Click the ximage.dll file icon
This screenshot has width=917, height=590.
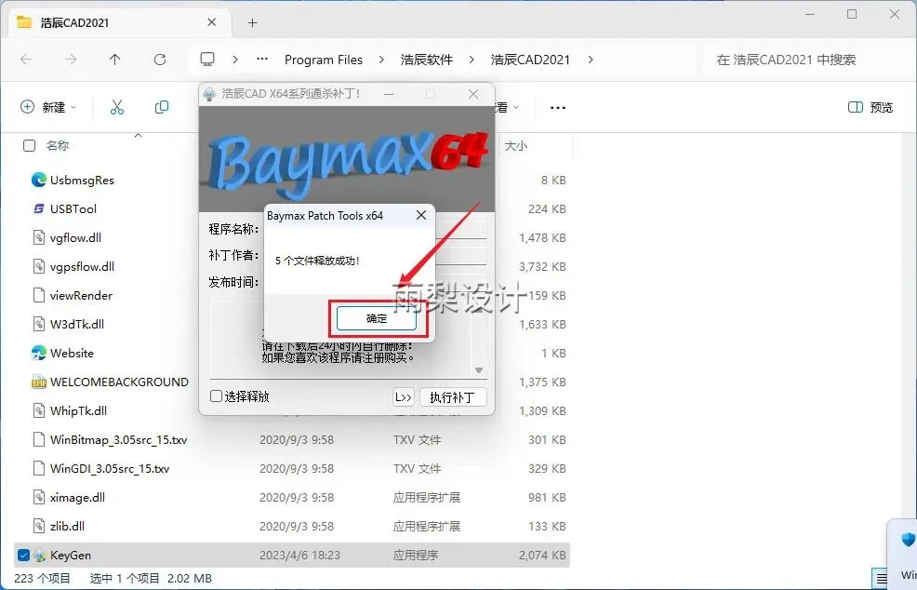click(39, 498)
